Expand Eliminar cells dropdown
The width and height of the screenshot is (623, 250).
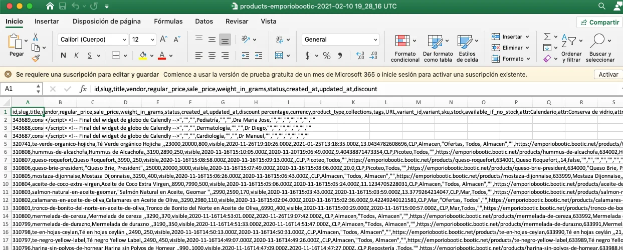click(x=528, y=48)
